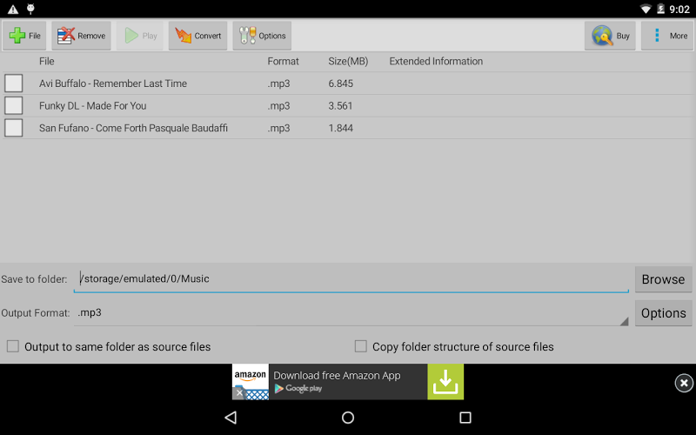Viewport: 696px width, 435px height.
Task: Tap the Android Home navigation button
Action: [348, 418]
